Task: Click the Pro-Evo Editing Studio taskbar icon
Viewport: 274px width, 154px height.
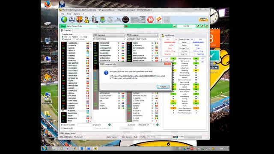Action: 95,148
